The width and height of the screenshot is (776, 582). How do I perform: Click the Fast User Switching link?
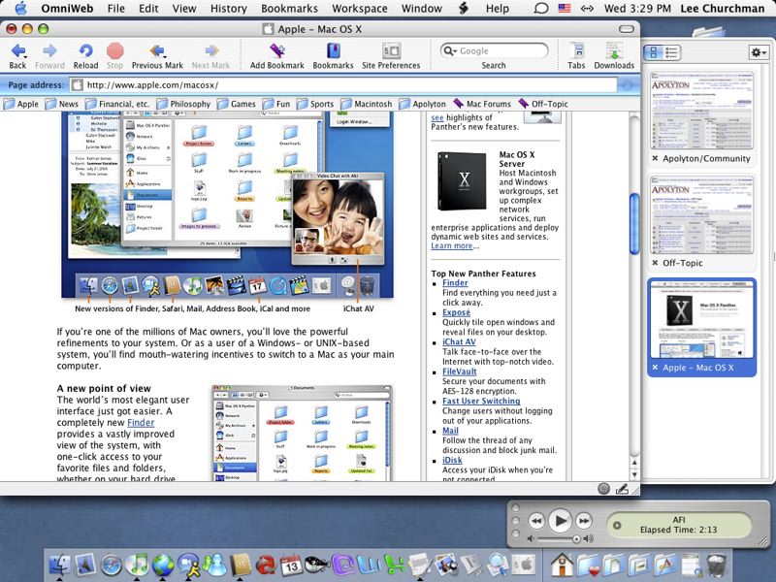(481, 401)
